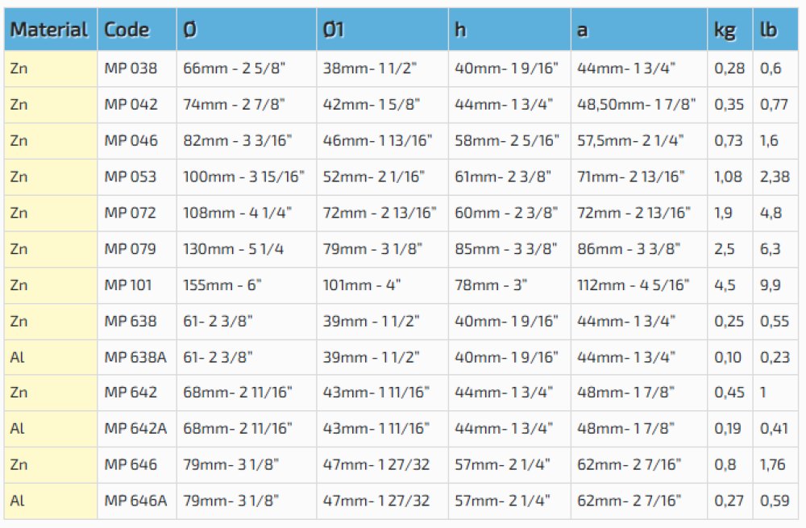Image resolution: width=806 pixels, height=528 pixels.
Task: Click code cell "MP 101"
Action: 128,285
